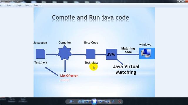
Task: Click the 'Compile and Run java code' title
Action: click(x=90, y=17)
